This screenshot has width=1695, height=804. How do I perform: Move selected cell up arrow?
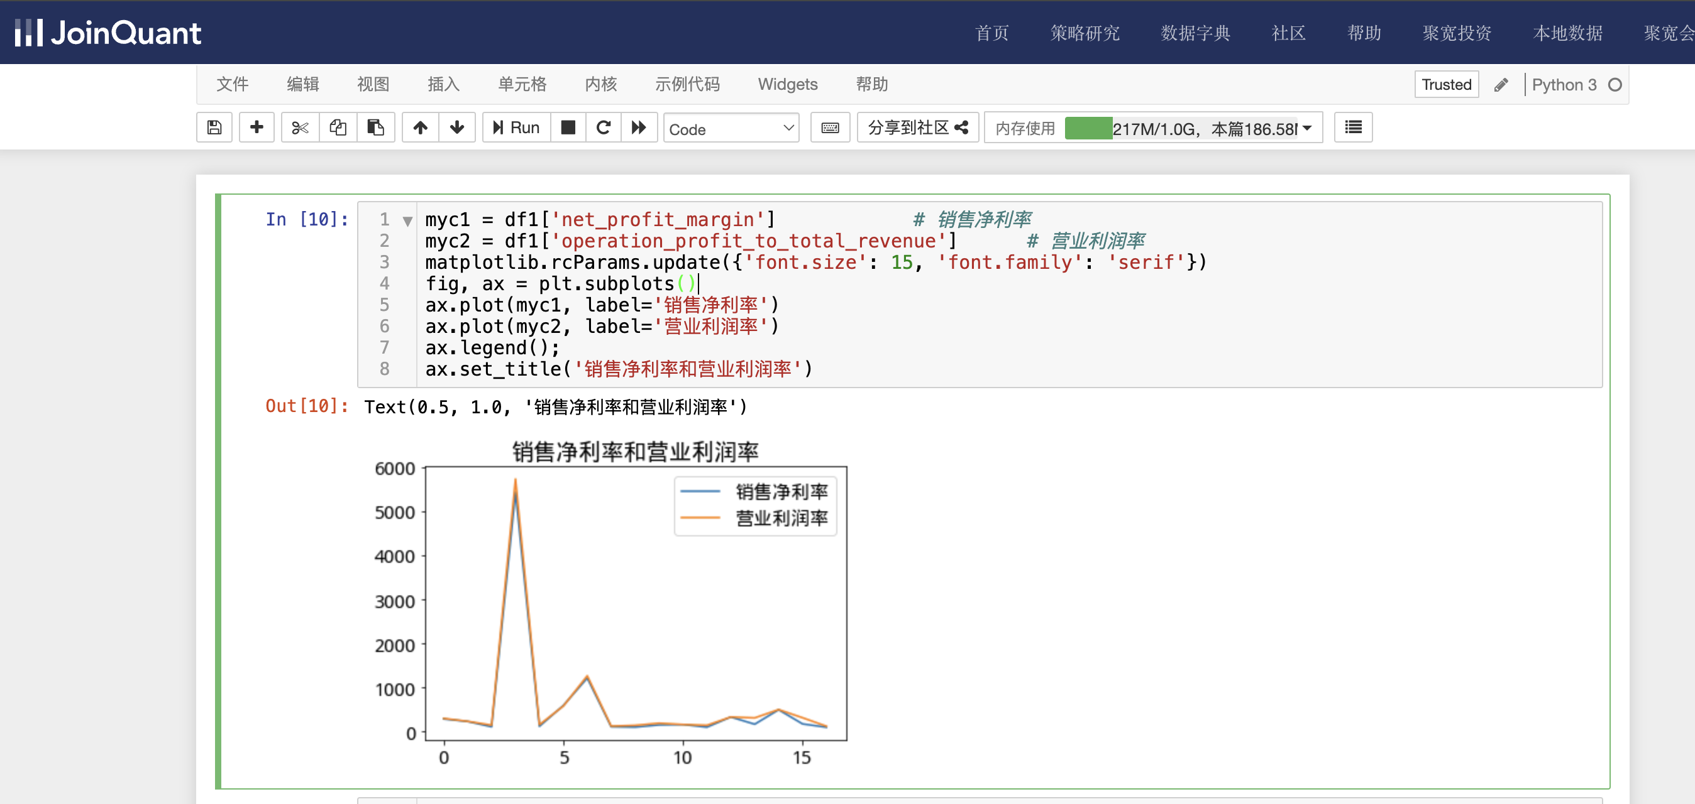tap(421, 128)
